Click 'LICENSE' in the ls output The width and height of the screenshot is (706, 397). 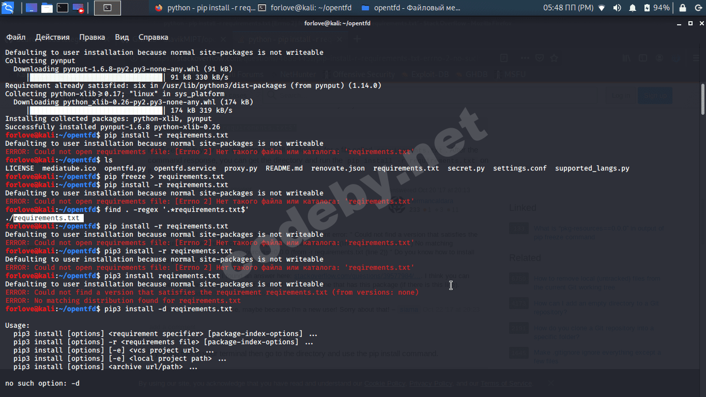[20, 169]
